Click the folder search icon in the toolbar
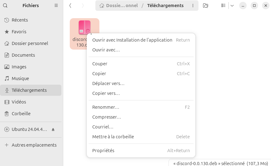The width and height of the screenshot is (271, 166). pos(206,6)
